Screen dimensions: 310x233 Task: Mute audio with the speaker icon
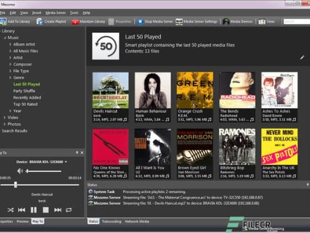(20, 171)
